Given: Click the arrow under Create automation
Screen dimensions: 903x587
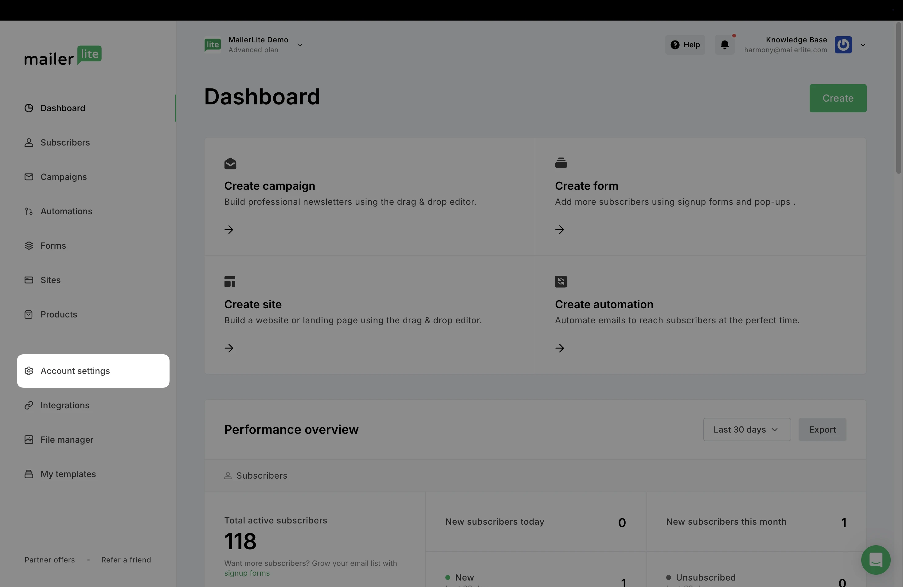Looking at the screenshot, I should coord(560,348).
